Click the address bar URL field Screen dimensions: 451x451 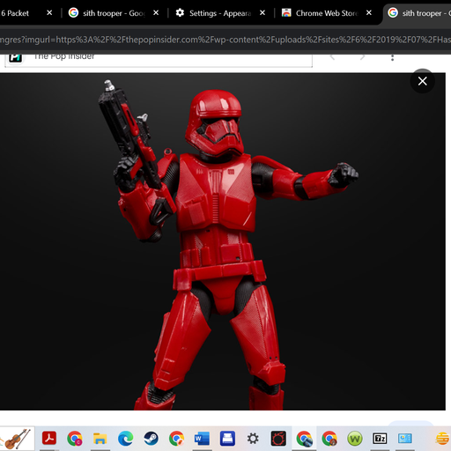click(x=225, y=40)
